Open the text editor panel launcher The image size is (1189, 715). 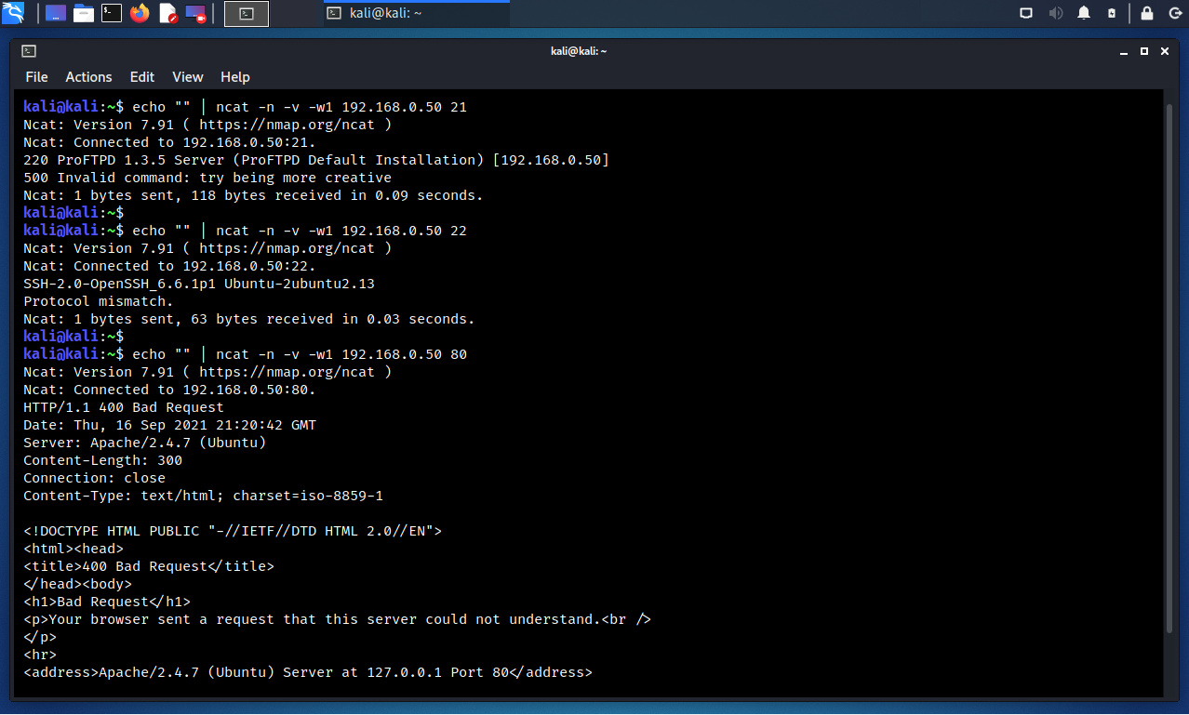(x=167, y=13)
